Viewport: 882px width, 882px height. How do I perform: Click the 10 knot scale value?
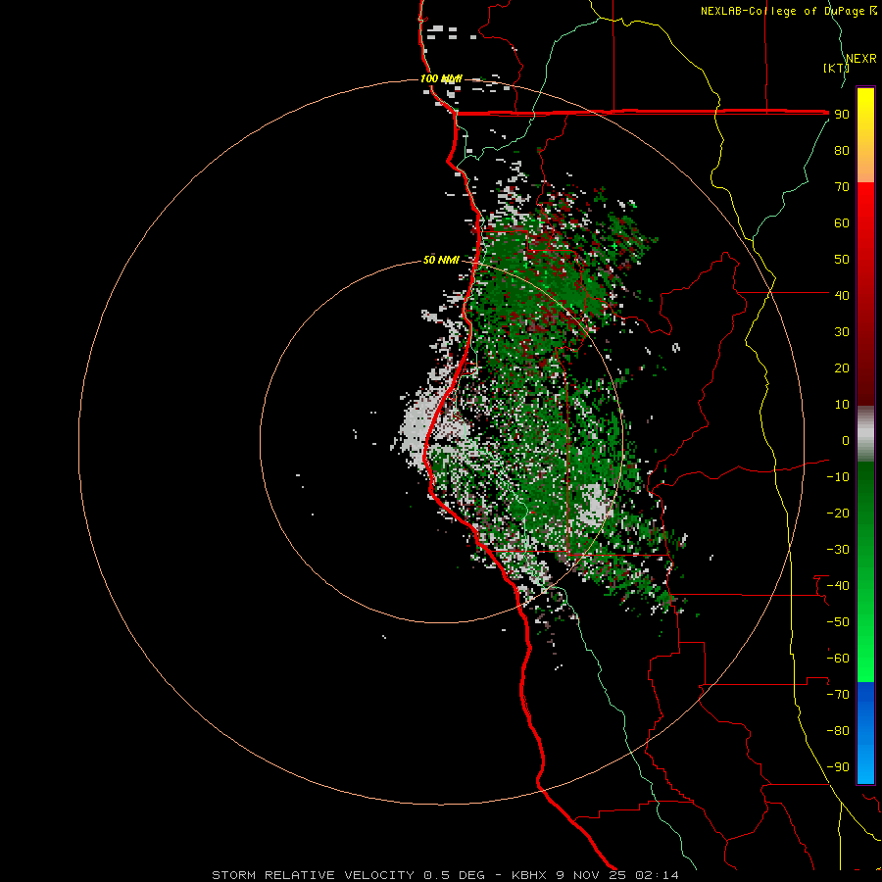point(842,405)
